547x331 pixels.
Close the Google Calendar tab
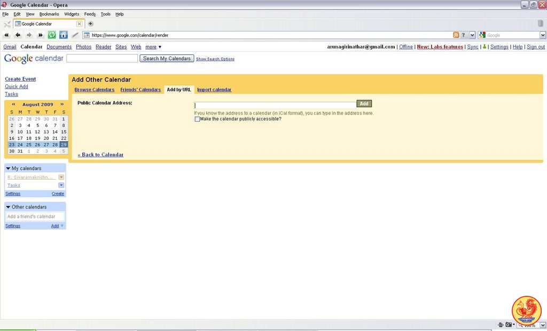(79, 23)
